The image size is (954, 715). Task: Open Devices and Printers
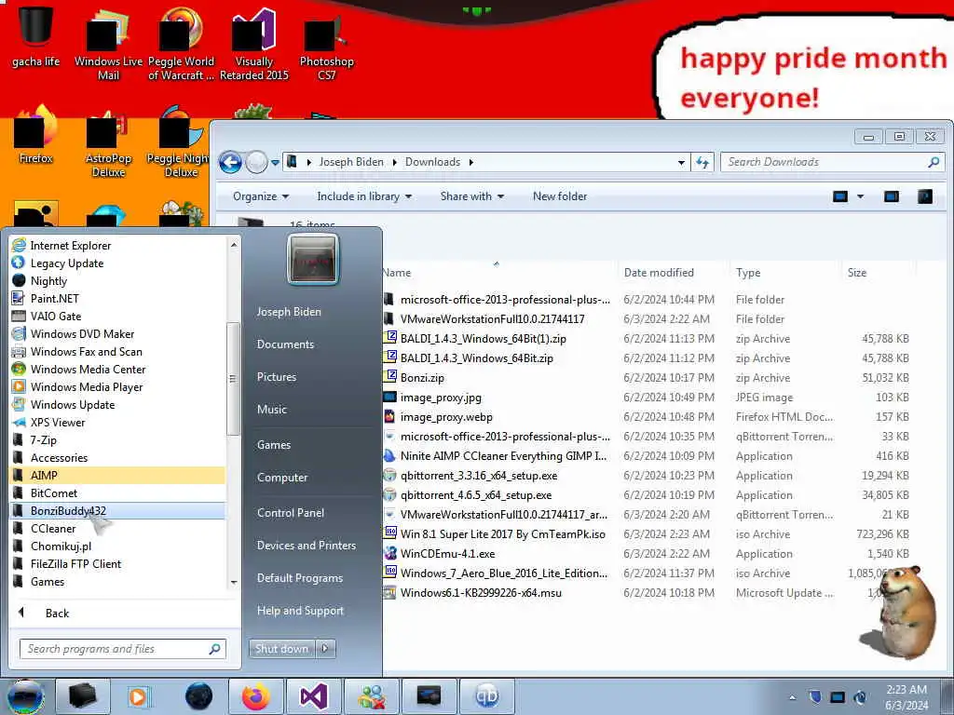(306, 546)
